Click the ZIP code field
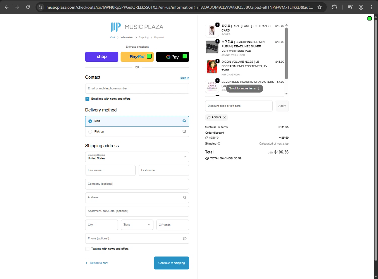The height and width of the screenshot is (279, 378). click(173, 225)
